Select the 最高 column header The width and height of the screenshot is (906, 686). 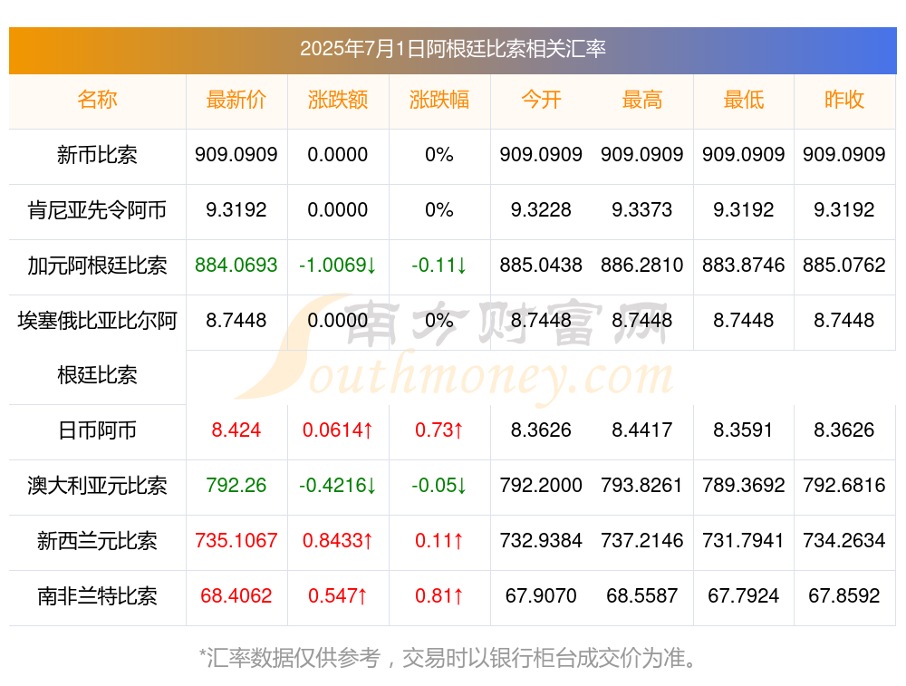pos(642,100)
